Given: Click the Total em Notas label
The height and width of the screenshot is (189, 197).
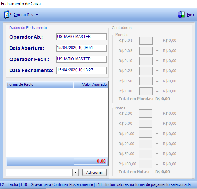Looking at the screenshot, I should pos(134,172).
